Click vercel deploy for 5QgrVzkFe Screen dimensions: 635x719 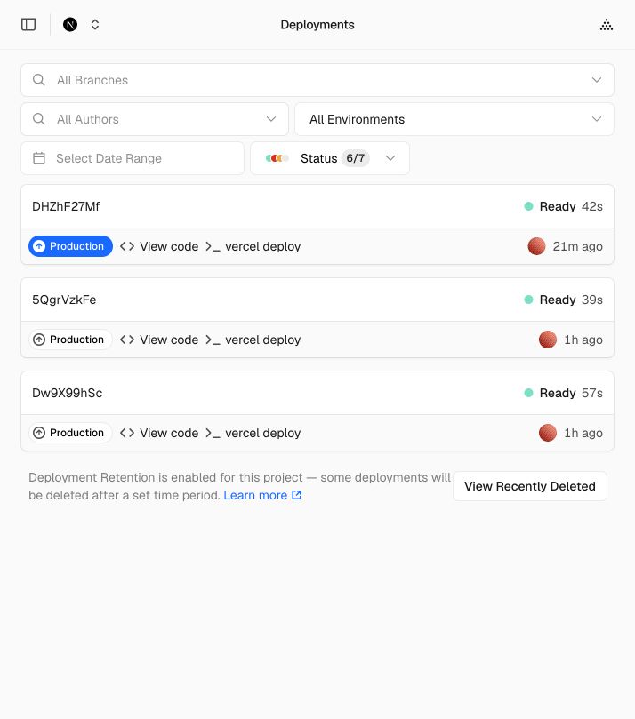point(263,340)
